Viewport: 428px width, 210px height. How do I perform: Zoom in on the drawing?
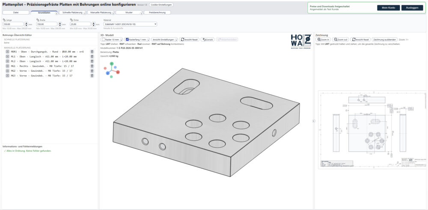point(323,40)
